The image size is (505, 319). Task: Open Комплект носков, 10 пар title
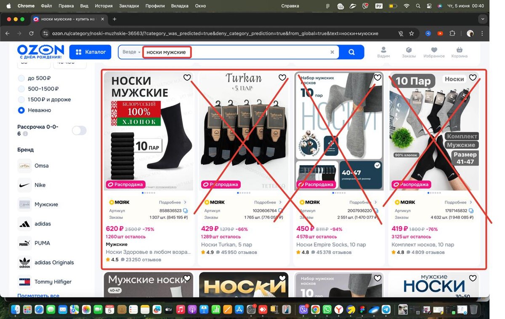[423, 244]
